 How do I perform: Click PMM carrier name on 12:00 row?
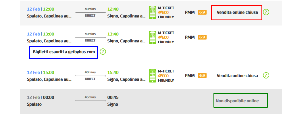click(190, 12)
